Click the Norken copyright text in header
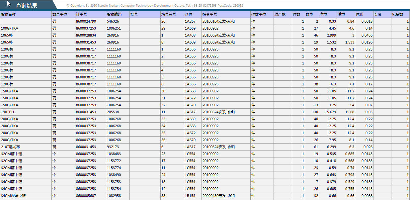Viewport: 410px width, 200px height. tap(155, 6)
